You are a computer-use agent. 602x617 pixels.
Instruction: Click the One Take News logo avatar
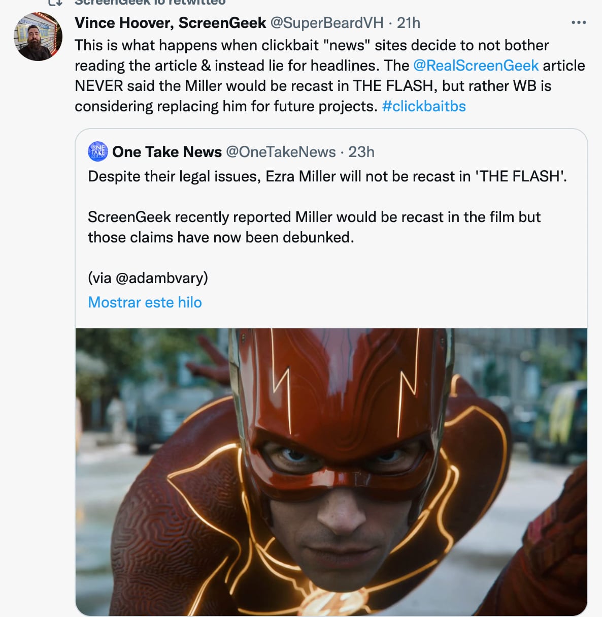coord(98,151)
